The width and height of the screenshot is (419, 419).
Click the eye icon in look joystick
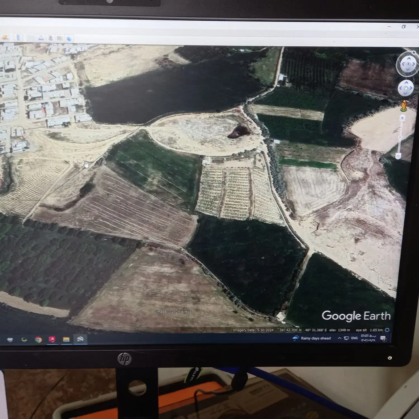(408, 64)
